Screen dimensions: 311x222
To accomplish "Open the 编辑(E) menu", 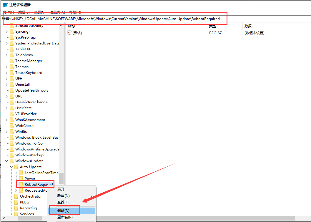I will point(24,12).
